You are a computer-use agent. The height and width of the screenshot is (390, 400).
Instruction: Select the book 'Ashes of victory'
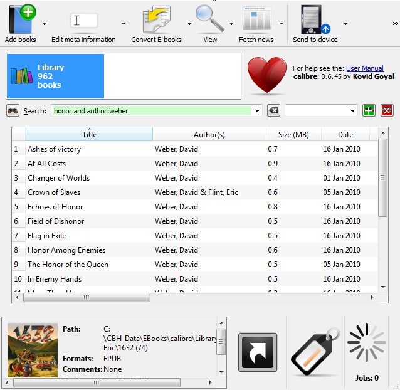click(54, 149)
